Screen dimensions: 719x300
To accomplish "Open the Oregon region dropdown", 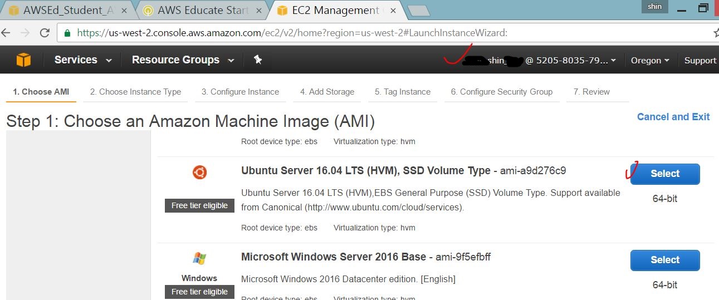I will 649,60.
